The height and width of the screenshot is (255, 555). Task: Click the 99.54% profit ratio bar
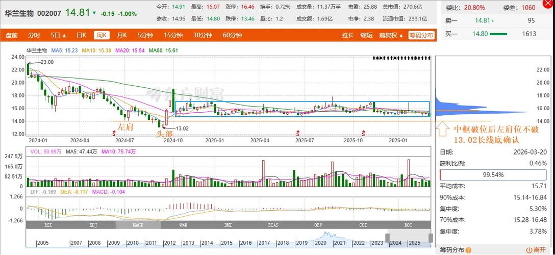493,175
